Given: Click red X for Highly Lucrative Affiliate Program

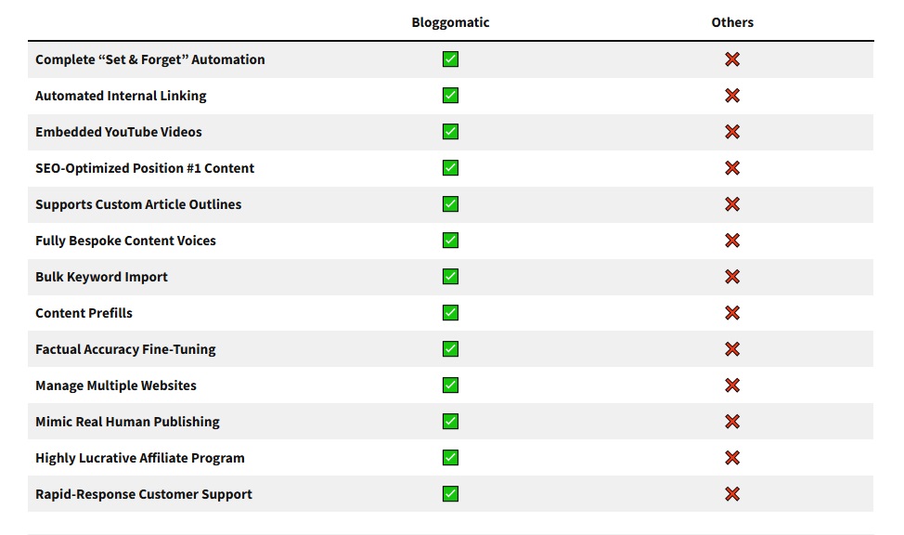Looking at the screenshot, I should pyautogui.click(x=732, y=458).
